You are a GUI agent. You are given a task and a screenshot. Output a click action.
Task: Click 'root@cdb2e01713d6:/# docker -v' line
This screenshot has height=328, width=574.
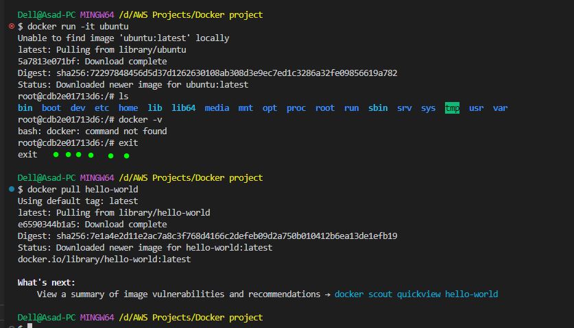point(90,120)
